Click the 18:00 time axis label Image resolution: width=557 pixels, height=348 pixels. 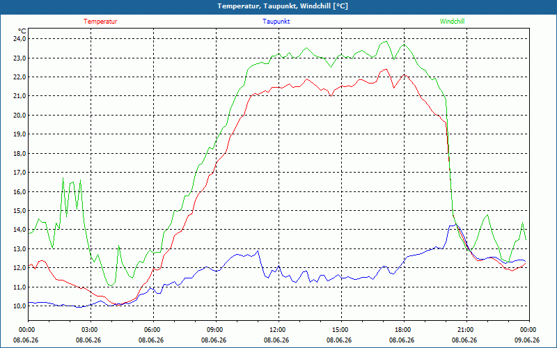click(404, 330)
